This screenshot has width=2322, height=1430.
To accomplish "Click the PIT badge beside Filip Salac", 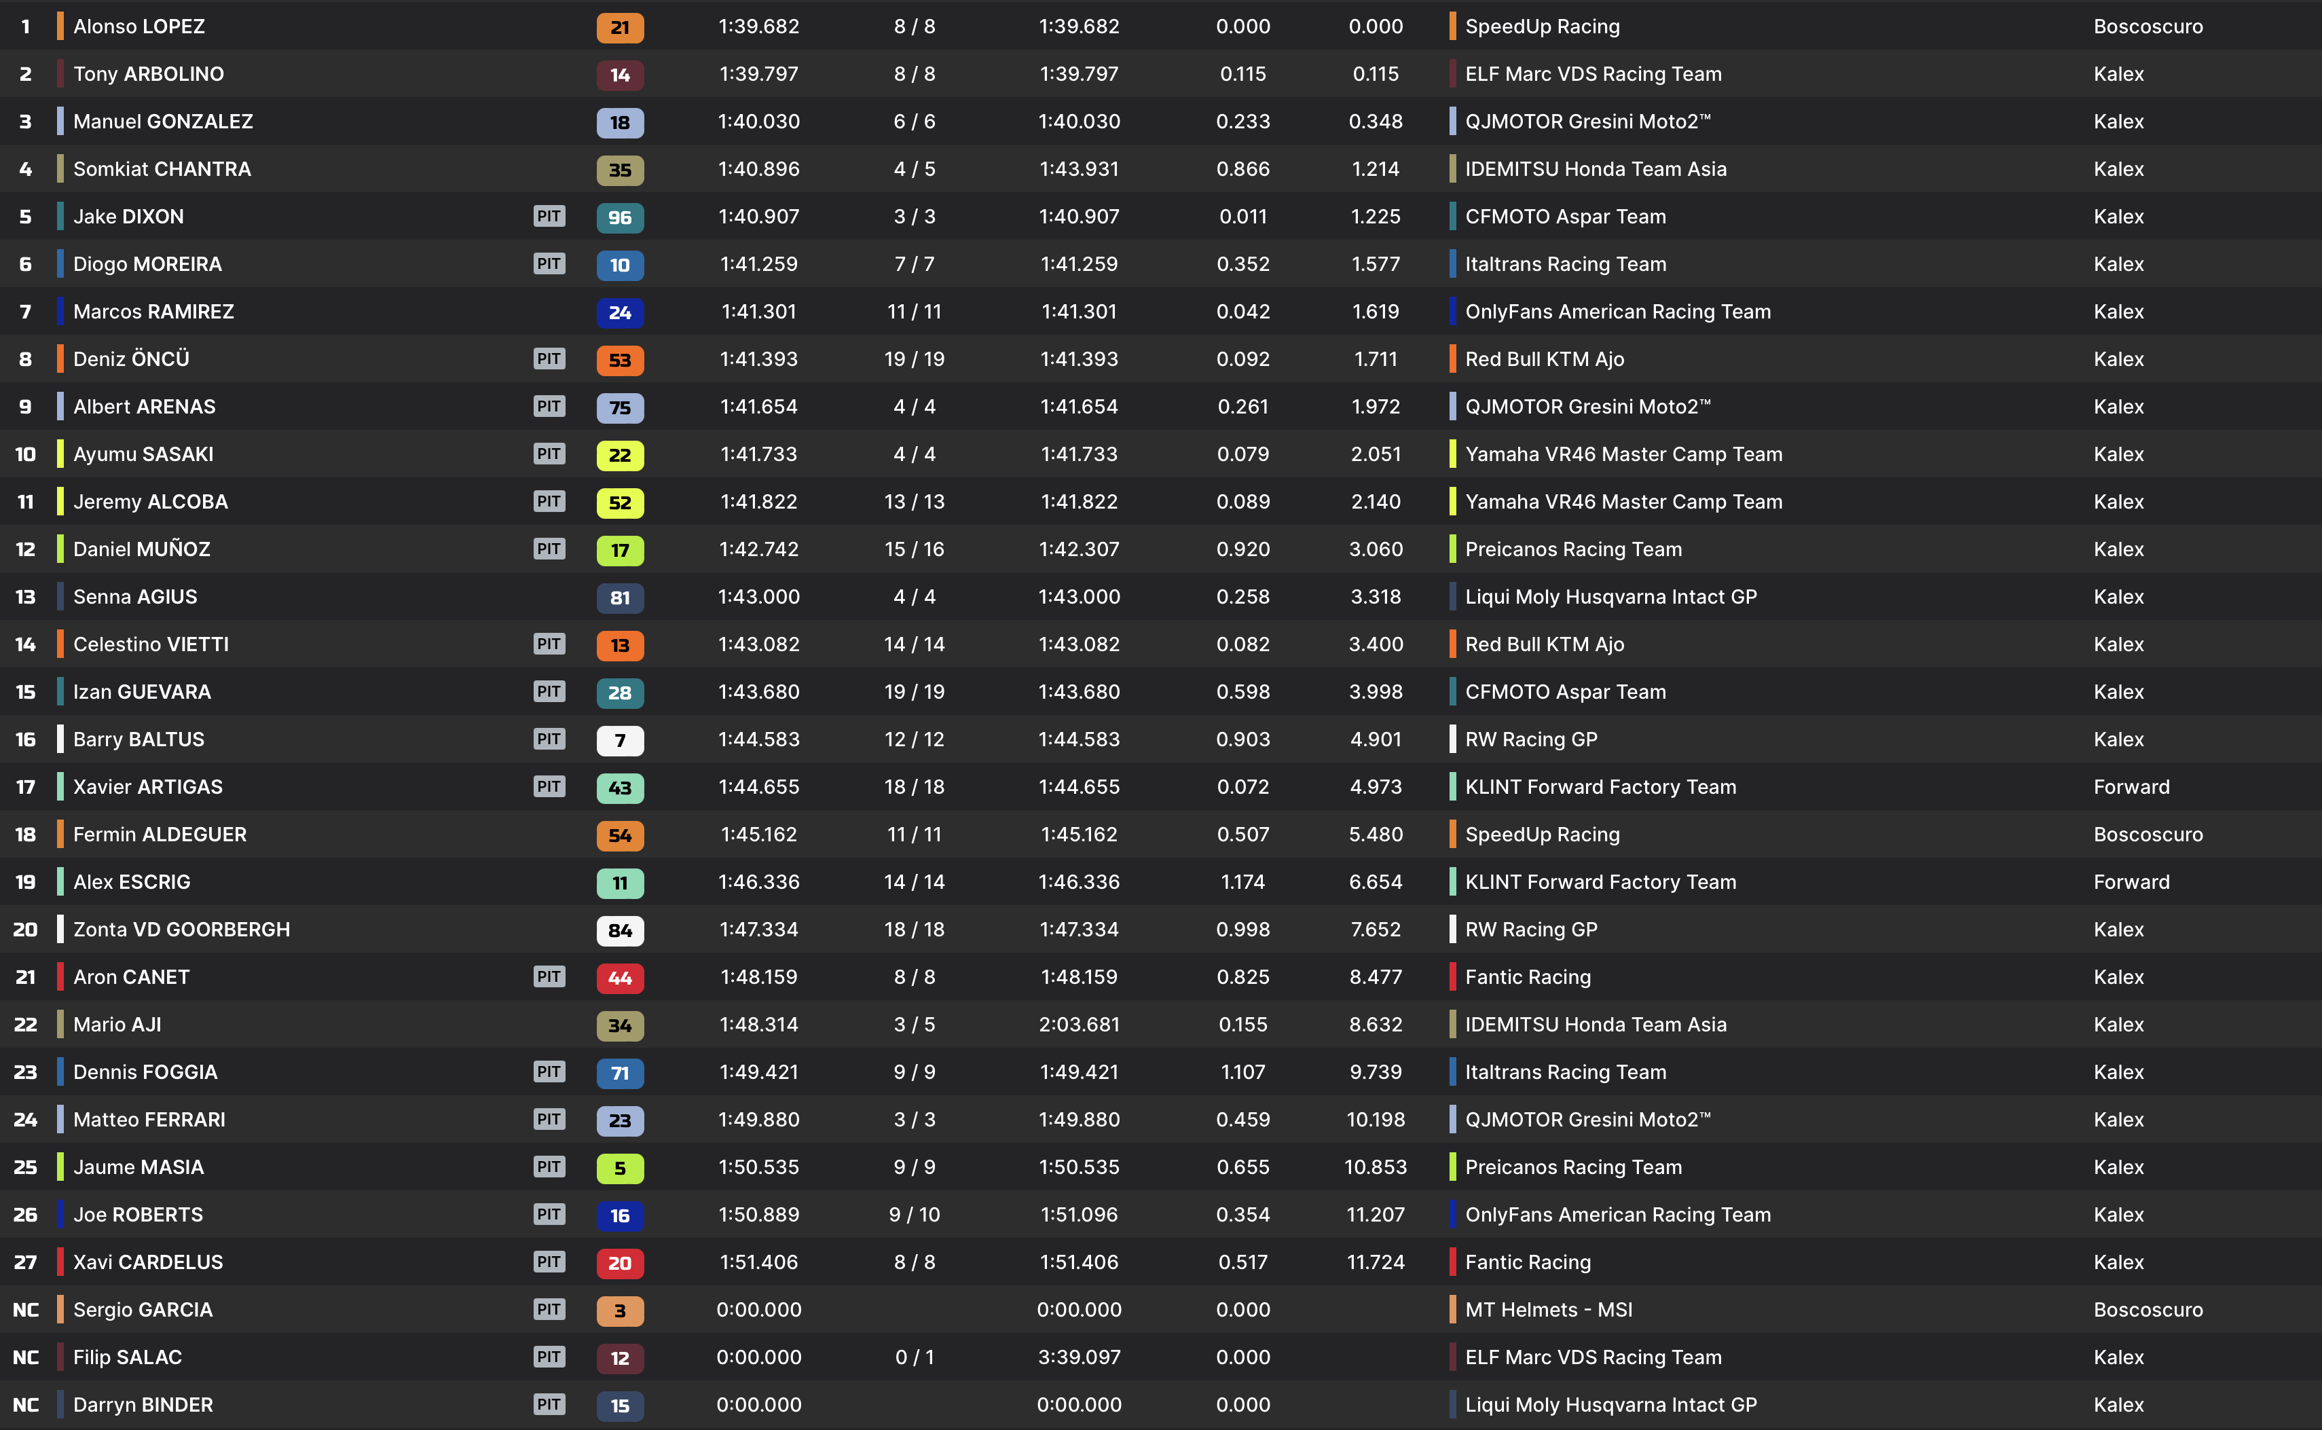I will pyautogui.click(x=549, y=1357).
